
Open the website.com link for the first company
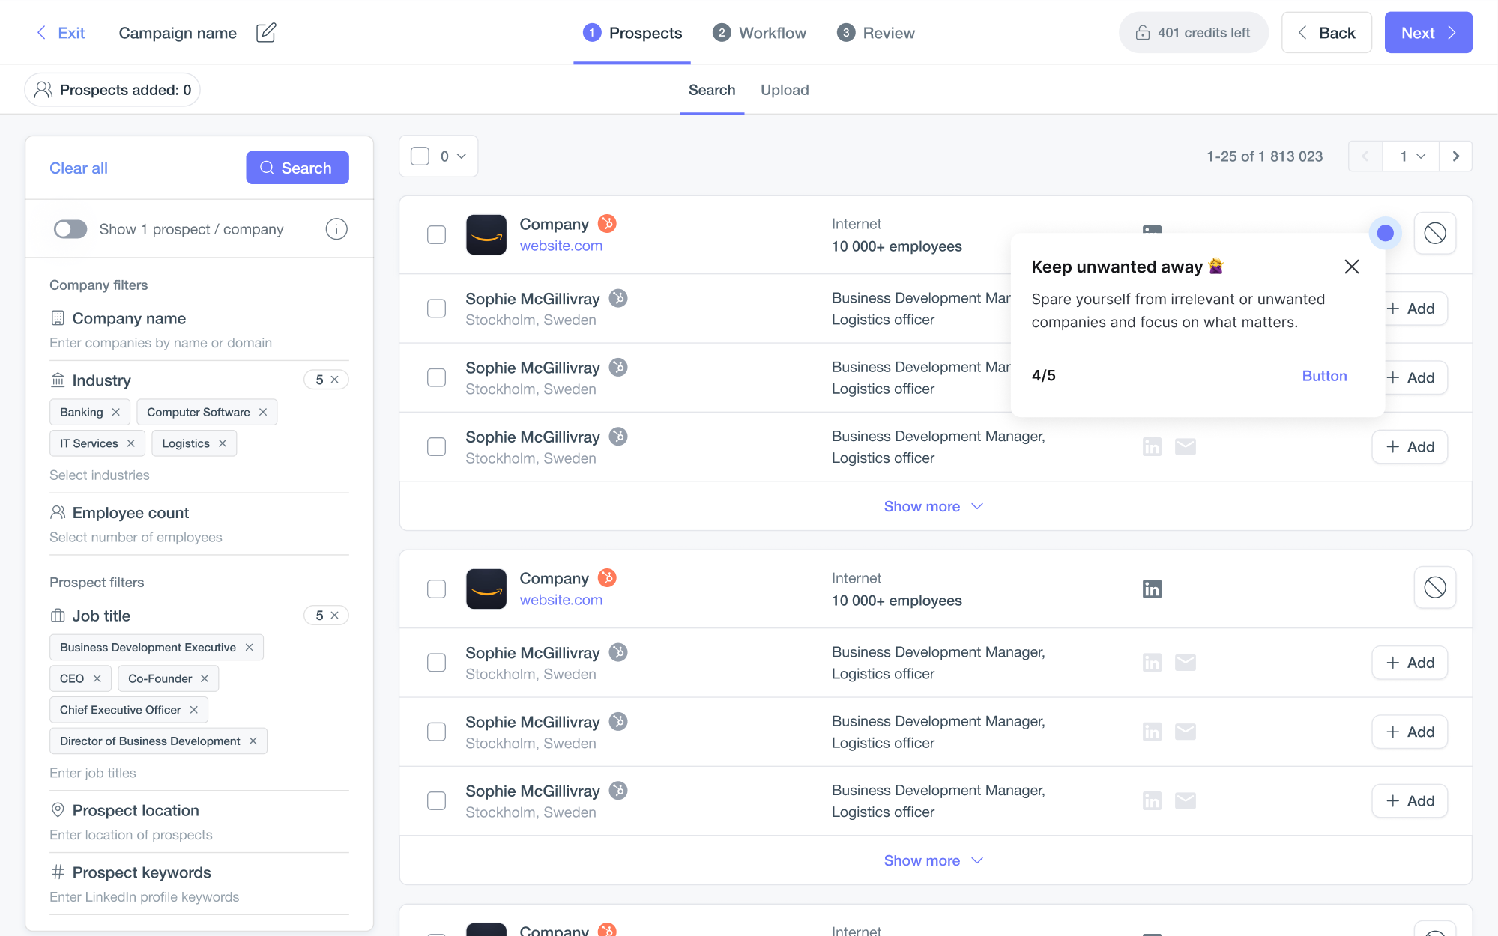pyautogui.click(x=561, y=245)
